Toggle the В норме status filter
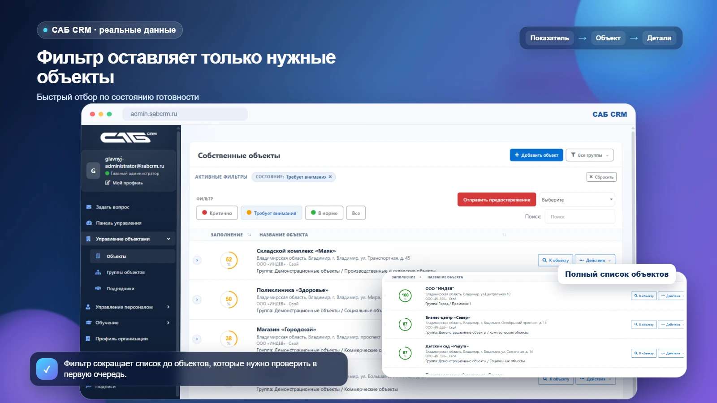The height and width of the screenshot is (403, 717). [x=324, y=213]
